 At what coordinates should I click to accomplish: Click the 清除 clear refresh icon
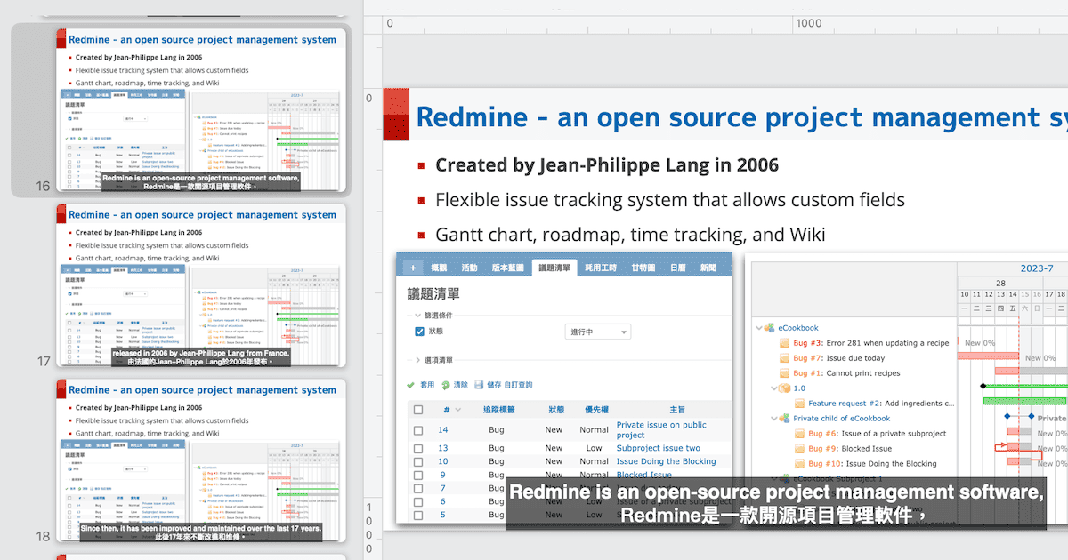point(445,385)
